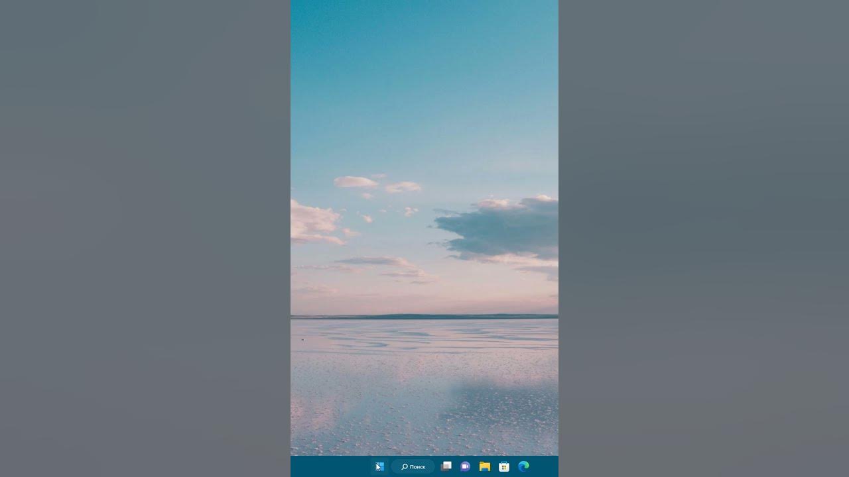Open File Explorer folder icon
849x477 pixels.
485,466
